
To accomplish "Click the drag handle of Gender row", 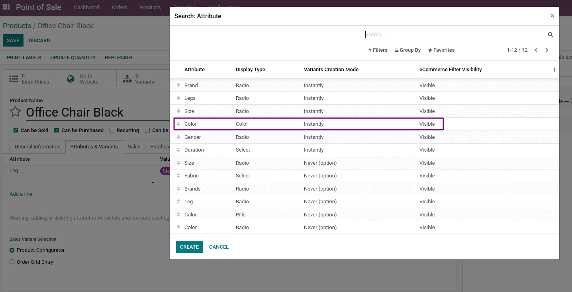I will click(x=178, y=137).
